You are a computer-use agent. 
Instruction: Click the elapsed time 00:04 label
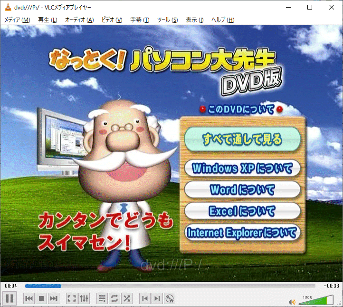click(x=11, y=286)
